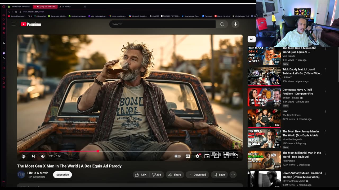Screen dimensions: 339x190
Task: Open Democrats Have A Troll Problem video
Action: tap(298, 92)
